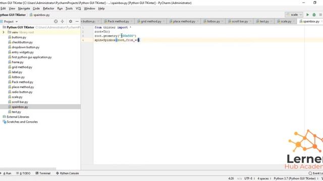Click the Python 3.7 interpreter status entry
The height and width of the screenshot is (181, 323).
click(296, 178)
